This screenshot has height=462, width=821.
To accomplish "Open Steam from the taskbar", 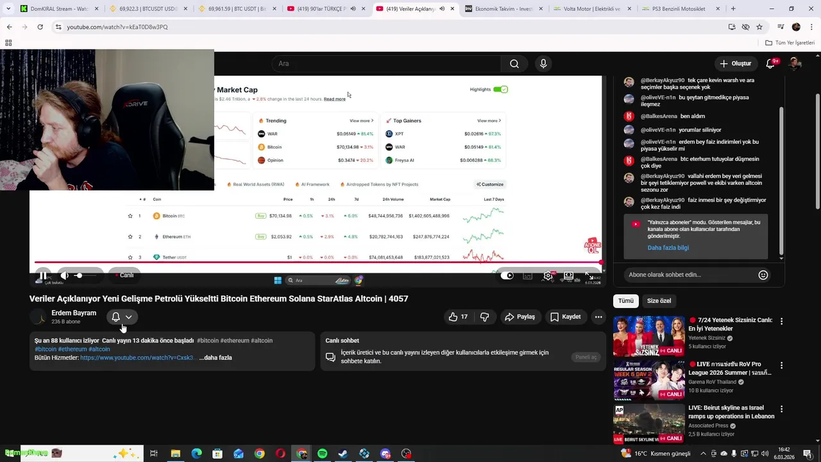I will coord(343,454).
